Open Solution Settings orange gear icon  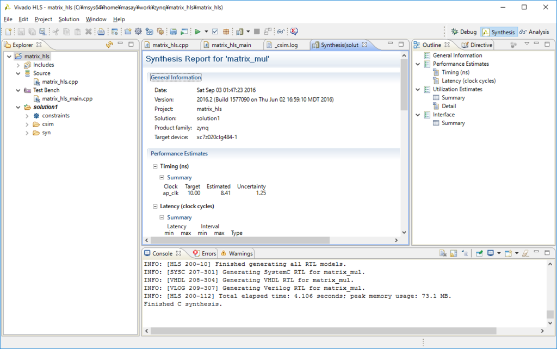pyautogui.click(x=160, y=32)
